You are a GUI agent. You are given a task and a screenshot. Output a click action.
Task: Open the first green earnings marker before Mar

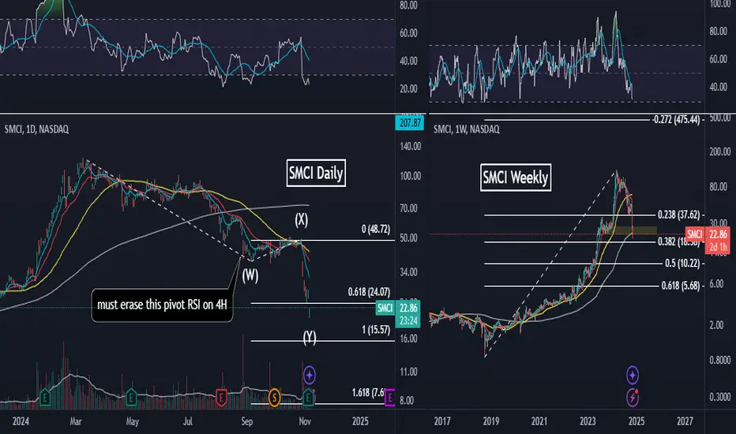[x=45, y=398]
